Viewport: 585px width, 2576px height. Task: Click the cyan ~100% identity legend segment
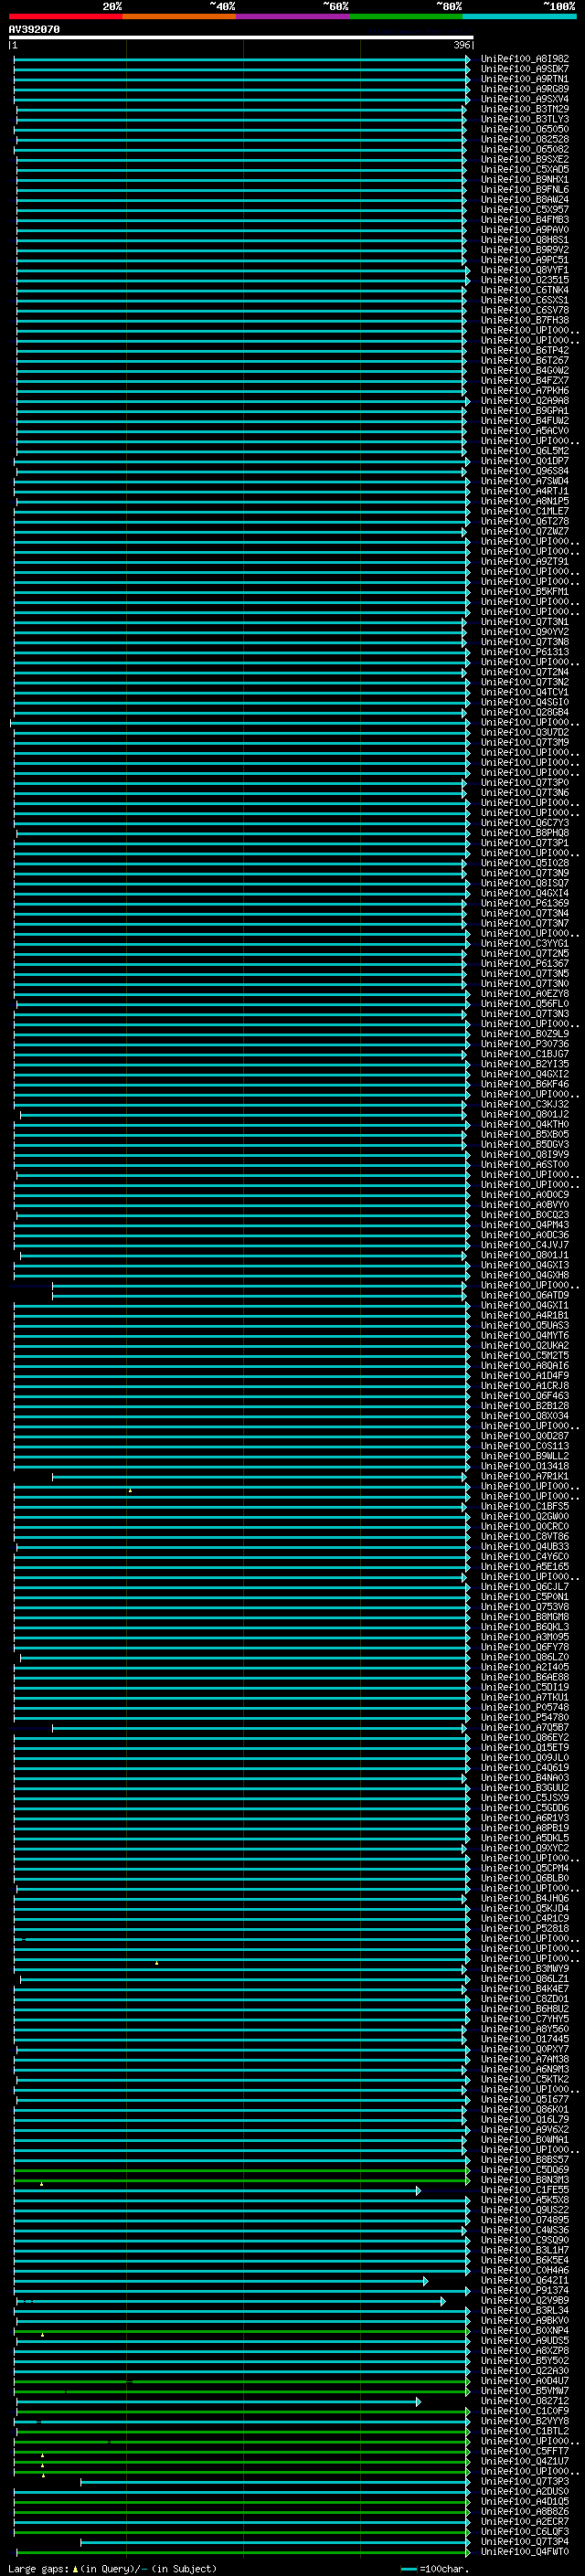click(519, 16)
